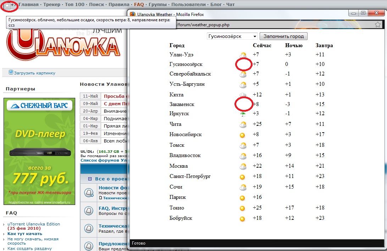387x251 pixels.
Task: Open Группы in the top navigation
Action: point(157,5)
